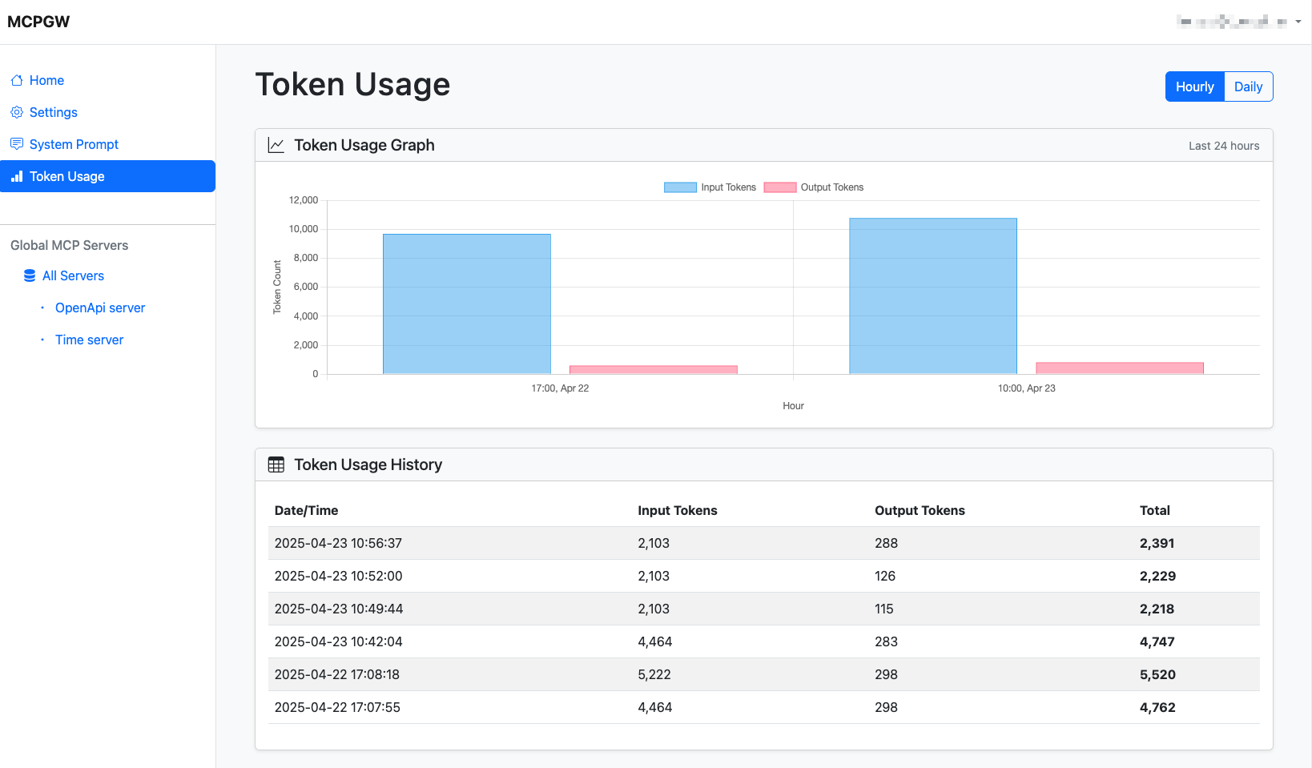Click the database icon beside All Servers

(29, 275)
